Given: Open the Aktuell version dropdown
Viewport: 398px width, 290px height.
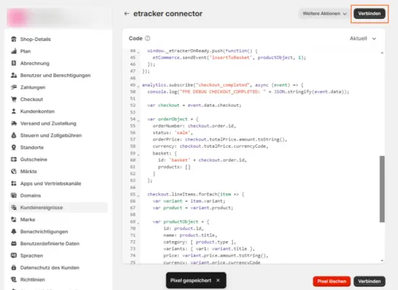Looking at the screenshot, I should 363,38.
